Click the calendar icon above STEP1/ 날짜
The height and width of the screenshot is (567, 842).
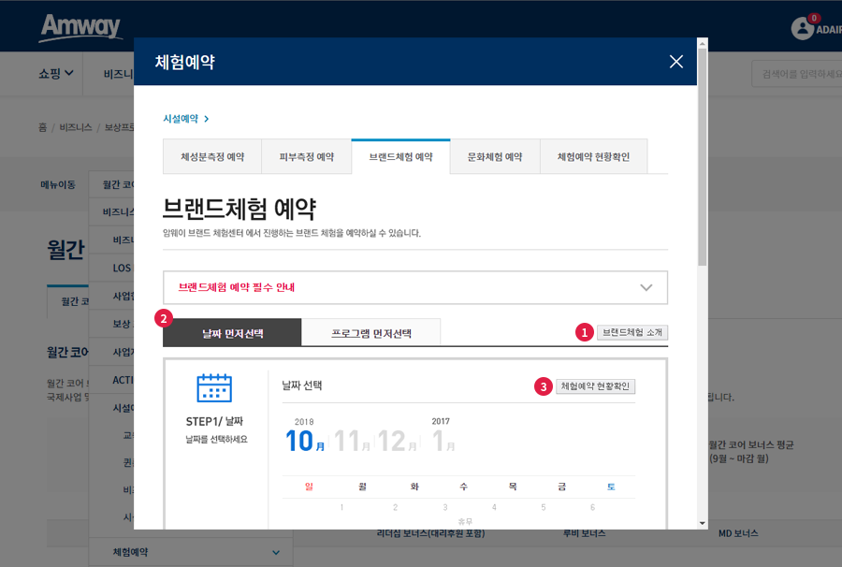pos(214,387)
